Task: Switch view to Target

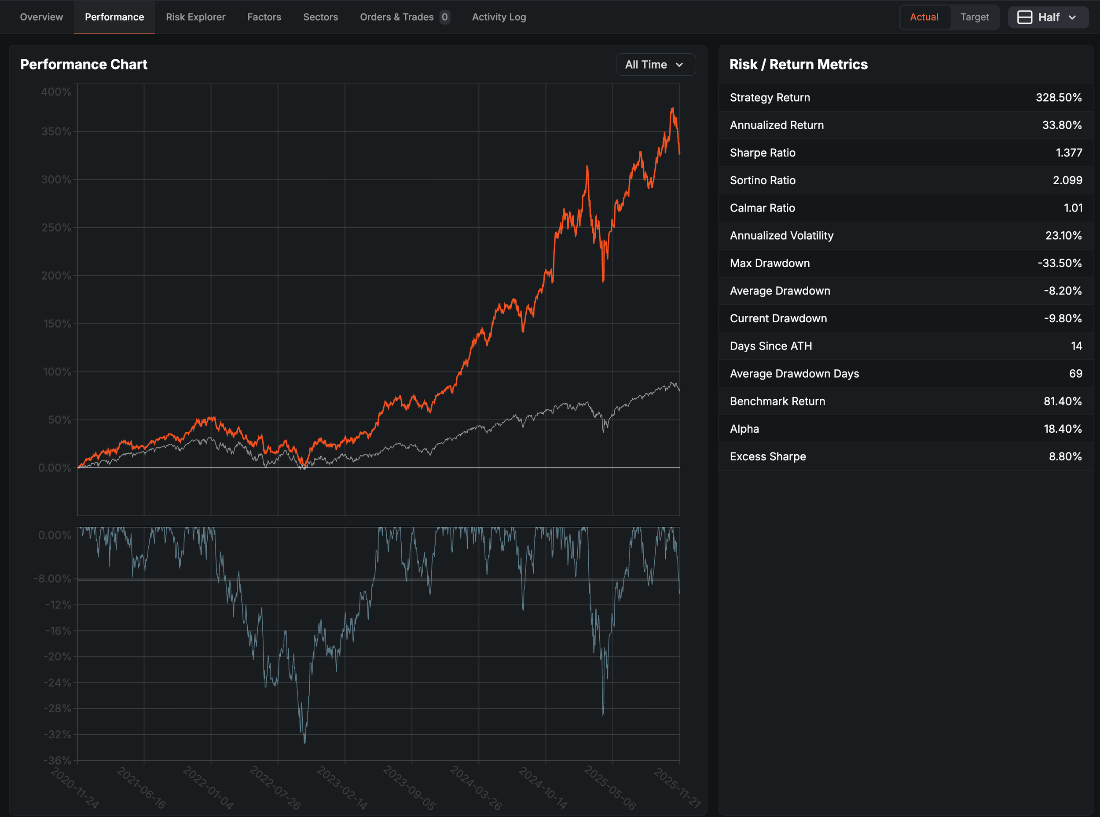Action: (x=974, y=17)
